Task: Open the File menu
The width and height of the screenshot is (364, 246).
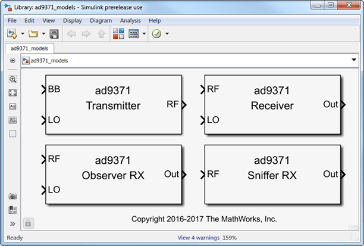Action: tap(12, 20)
